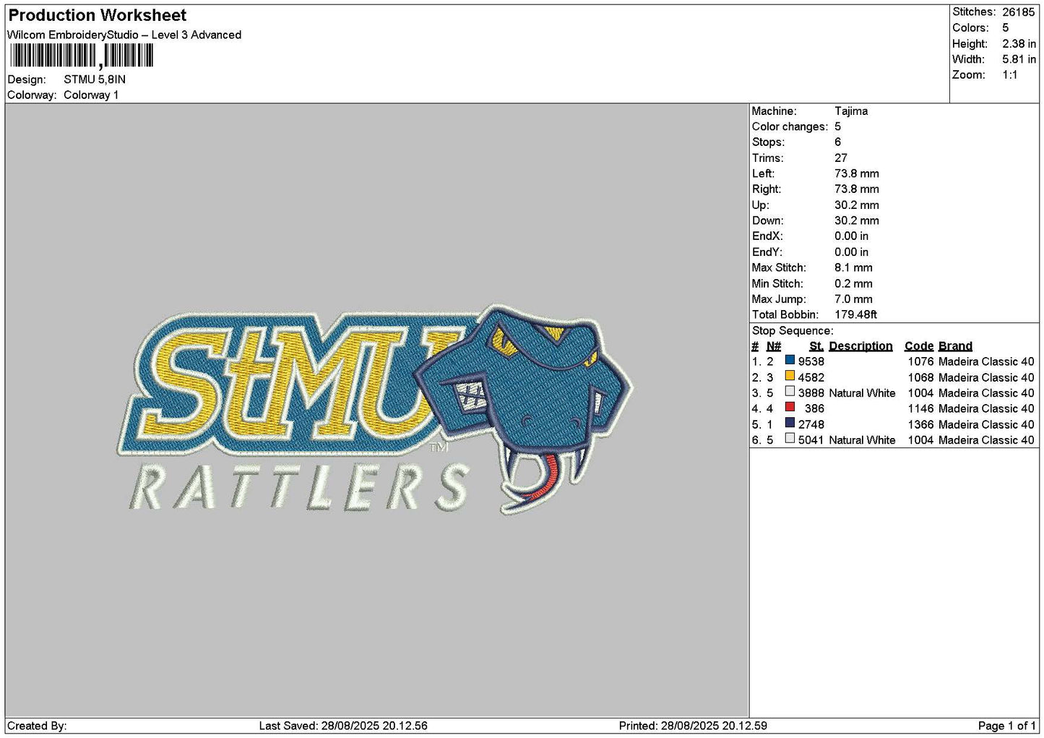Click the white swatch in stop 6 row
The height and width of the screenshot is (738, 1044).
point(790,439)
